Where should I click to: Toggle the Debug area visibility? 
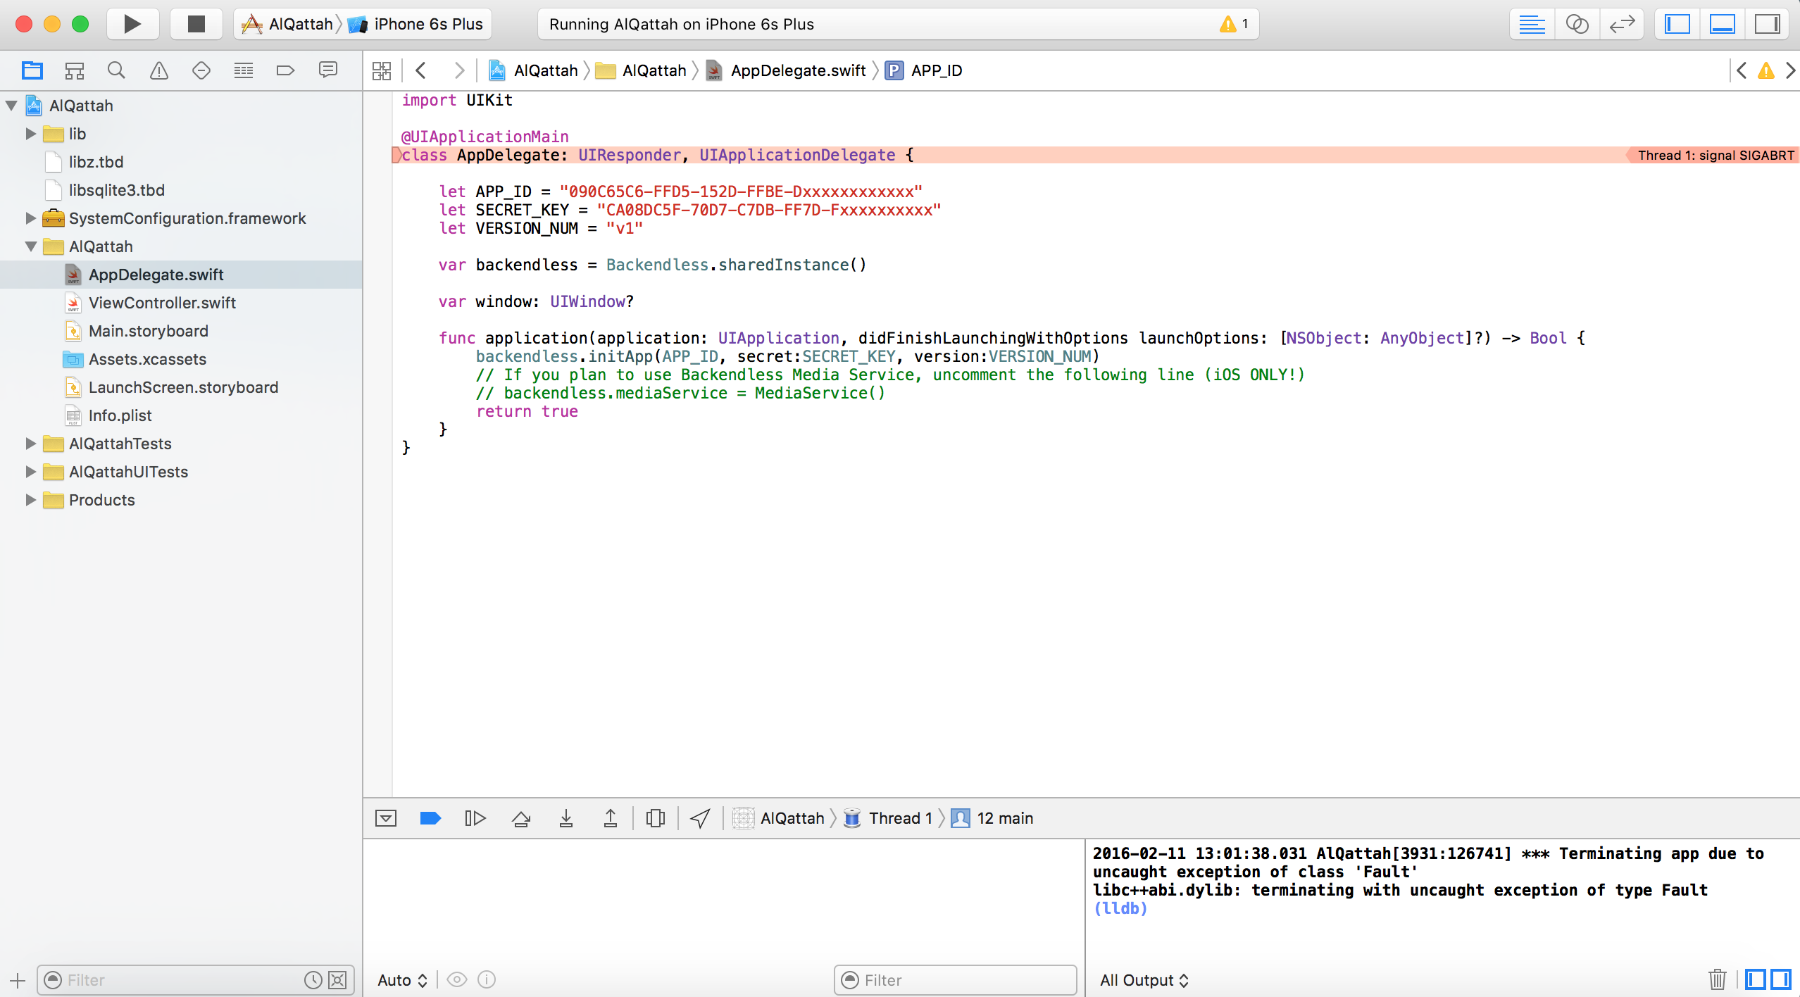click(1723, 24)
